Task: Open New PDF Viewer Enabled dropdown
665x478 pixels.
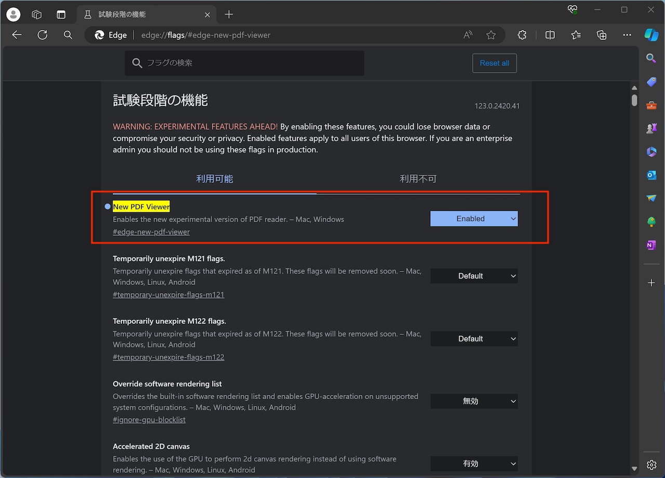Action: pyautogui.click(x=474, y=218)
